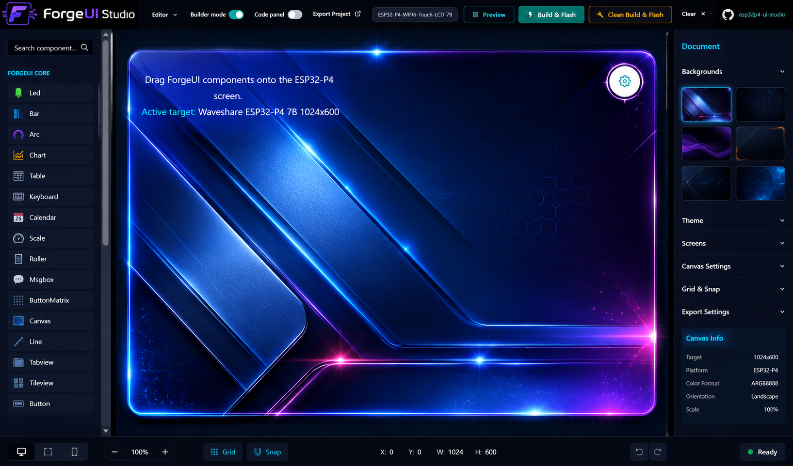The height and width of the screenshot is (466, 793).
Task: Toggle Builder mode switch
Action: click(x=236, y=15)
